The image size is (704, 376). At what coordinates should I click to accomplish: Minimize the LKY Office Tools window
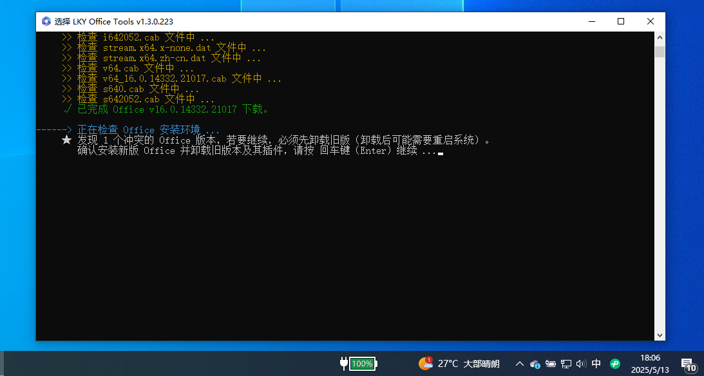592,21
